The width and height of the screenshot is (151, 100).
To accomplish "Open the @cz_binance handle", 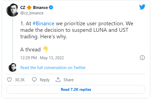I will click(x=32, y=13).
